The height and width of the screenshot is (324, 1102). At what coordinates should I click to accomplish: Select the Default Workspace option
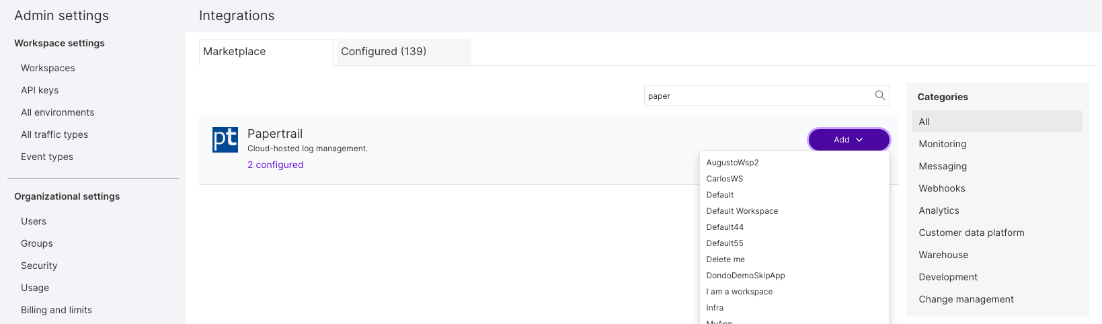coord(742,211)
